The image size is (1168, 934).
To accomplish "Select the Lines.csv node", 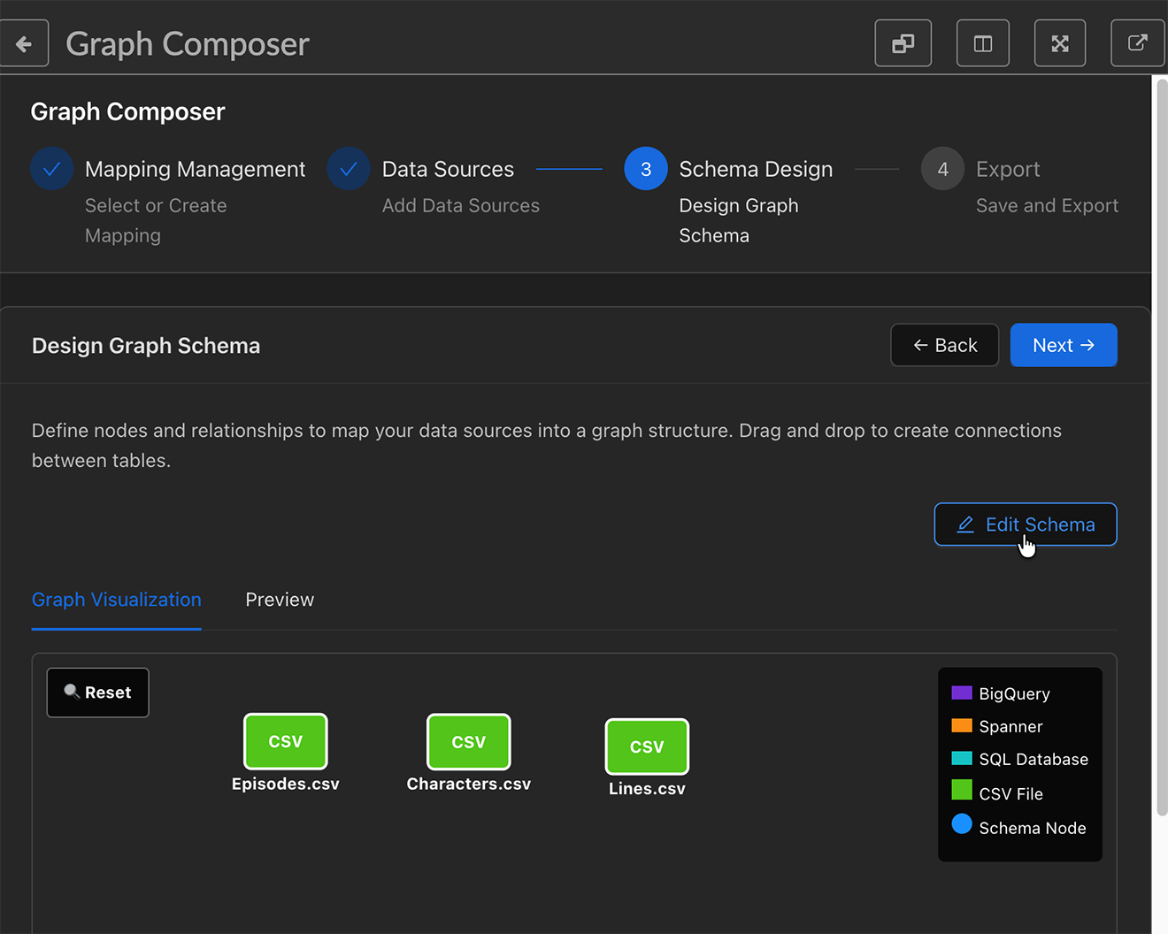I will (647, 746).
